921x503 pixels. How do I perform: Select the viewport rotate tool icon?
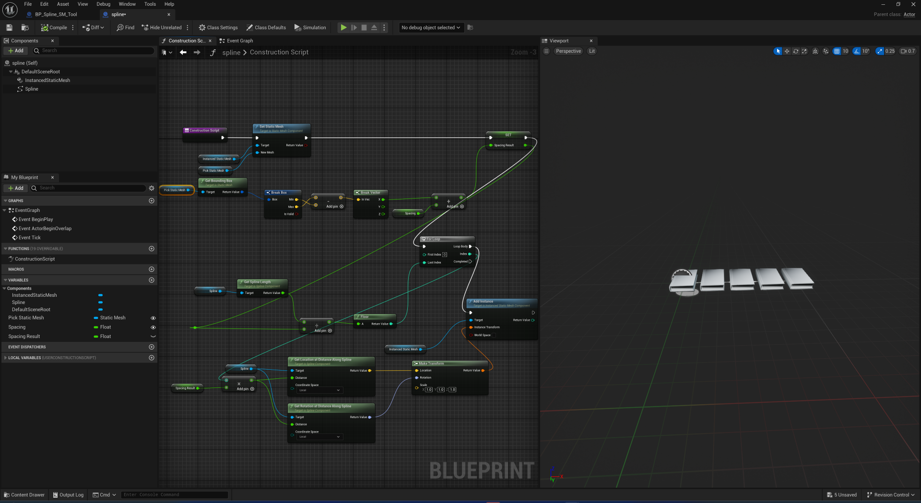pyautogui.click(x=796, y=51)
